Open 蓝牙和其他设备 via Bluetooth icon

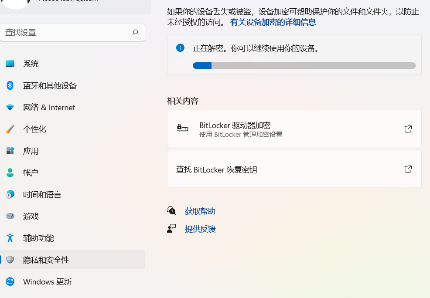(x=10, y=85)
